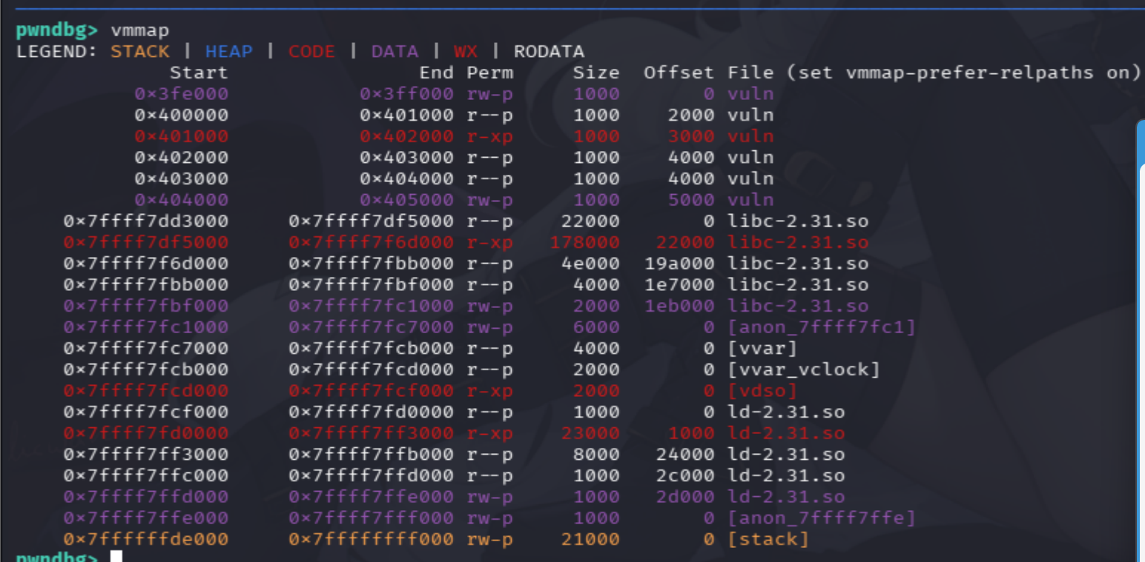Click the [anon_7ffff7ffe] mapping name
The height and width of the screenshot is (562, 1145).
click(821, 518)
